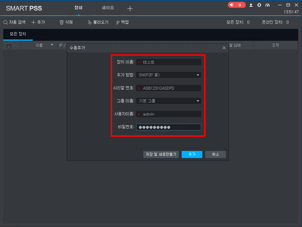The width and height of the screenshot is (302, 227).
Task: Click the 불러오기 import icon
Action: pos(90,22)
